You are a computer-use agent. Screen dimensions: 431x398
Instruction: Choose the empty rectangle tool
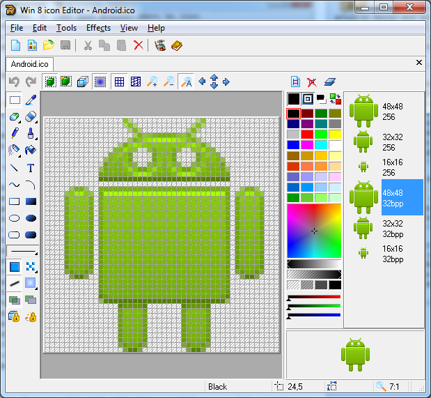coord(15,201)
